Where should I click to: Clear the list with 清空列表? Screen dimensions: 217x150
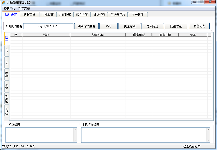coord(199,26)
